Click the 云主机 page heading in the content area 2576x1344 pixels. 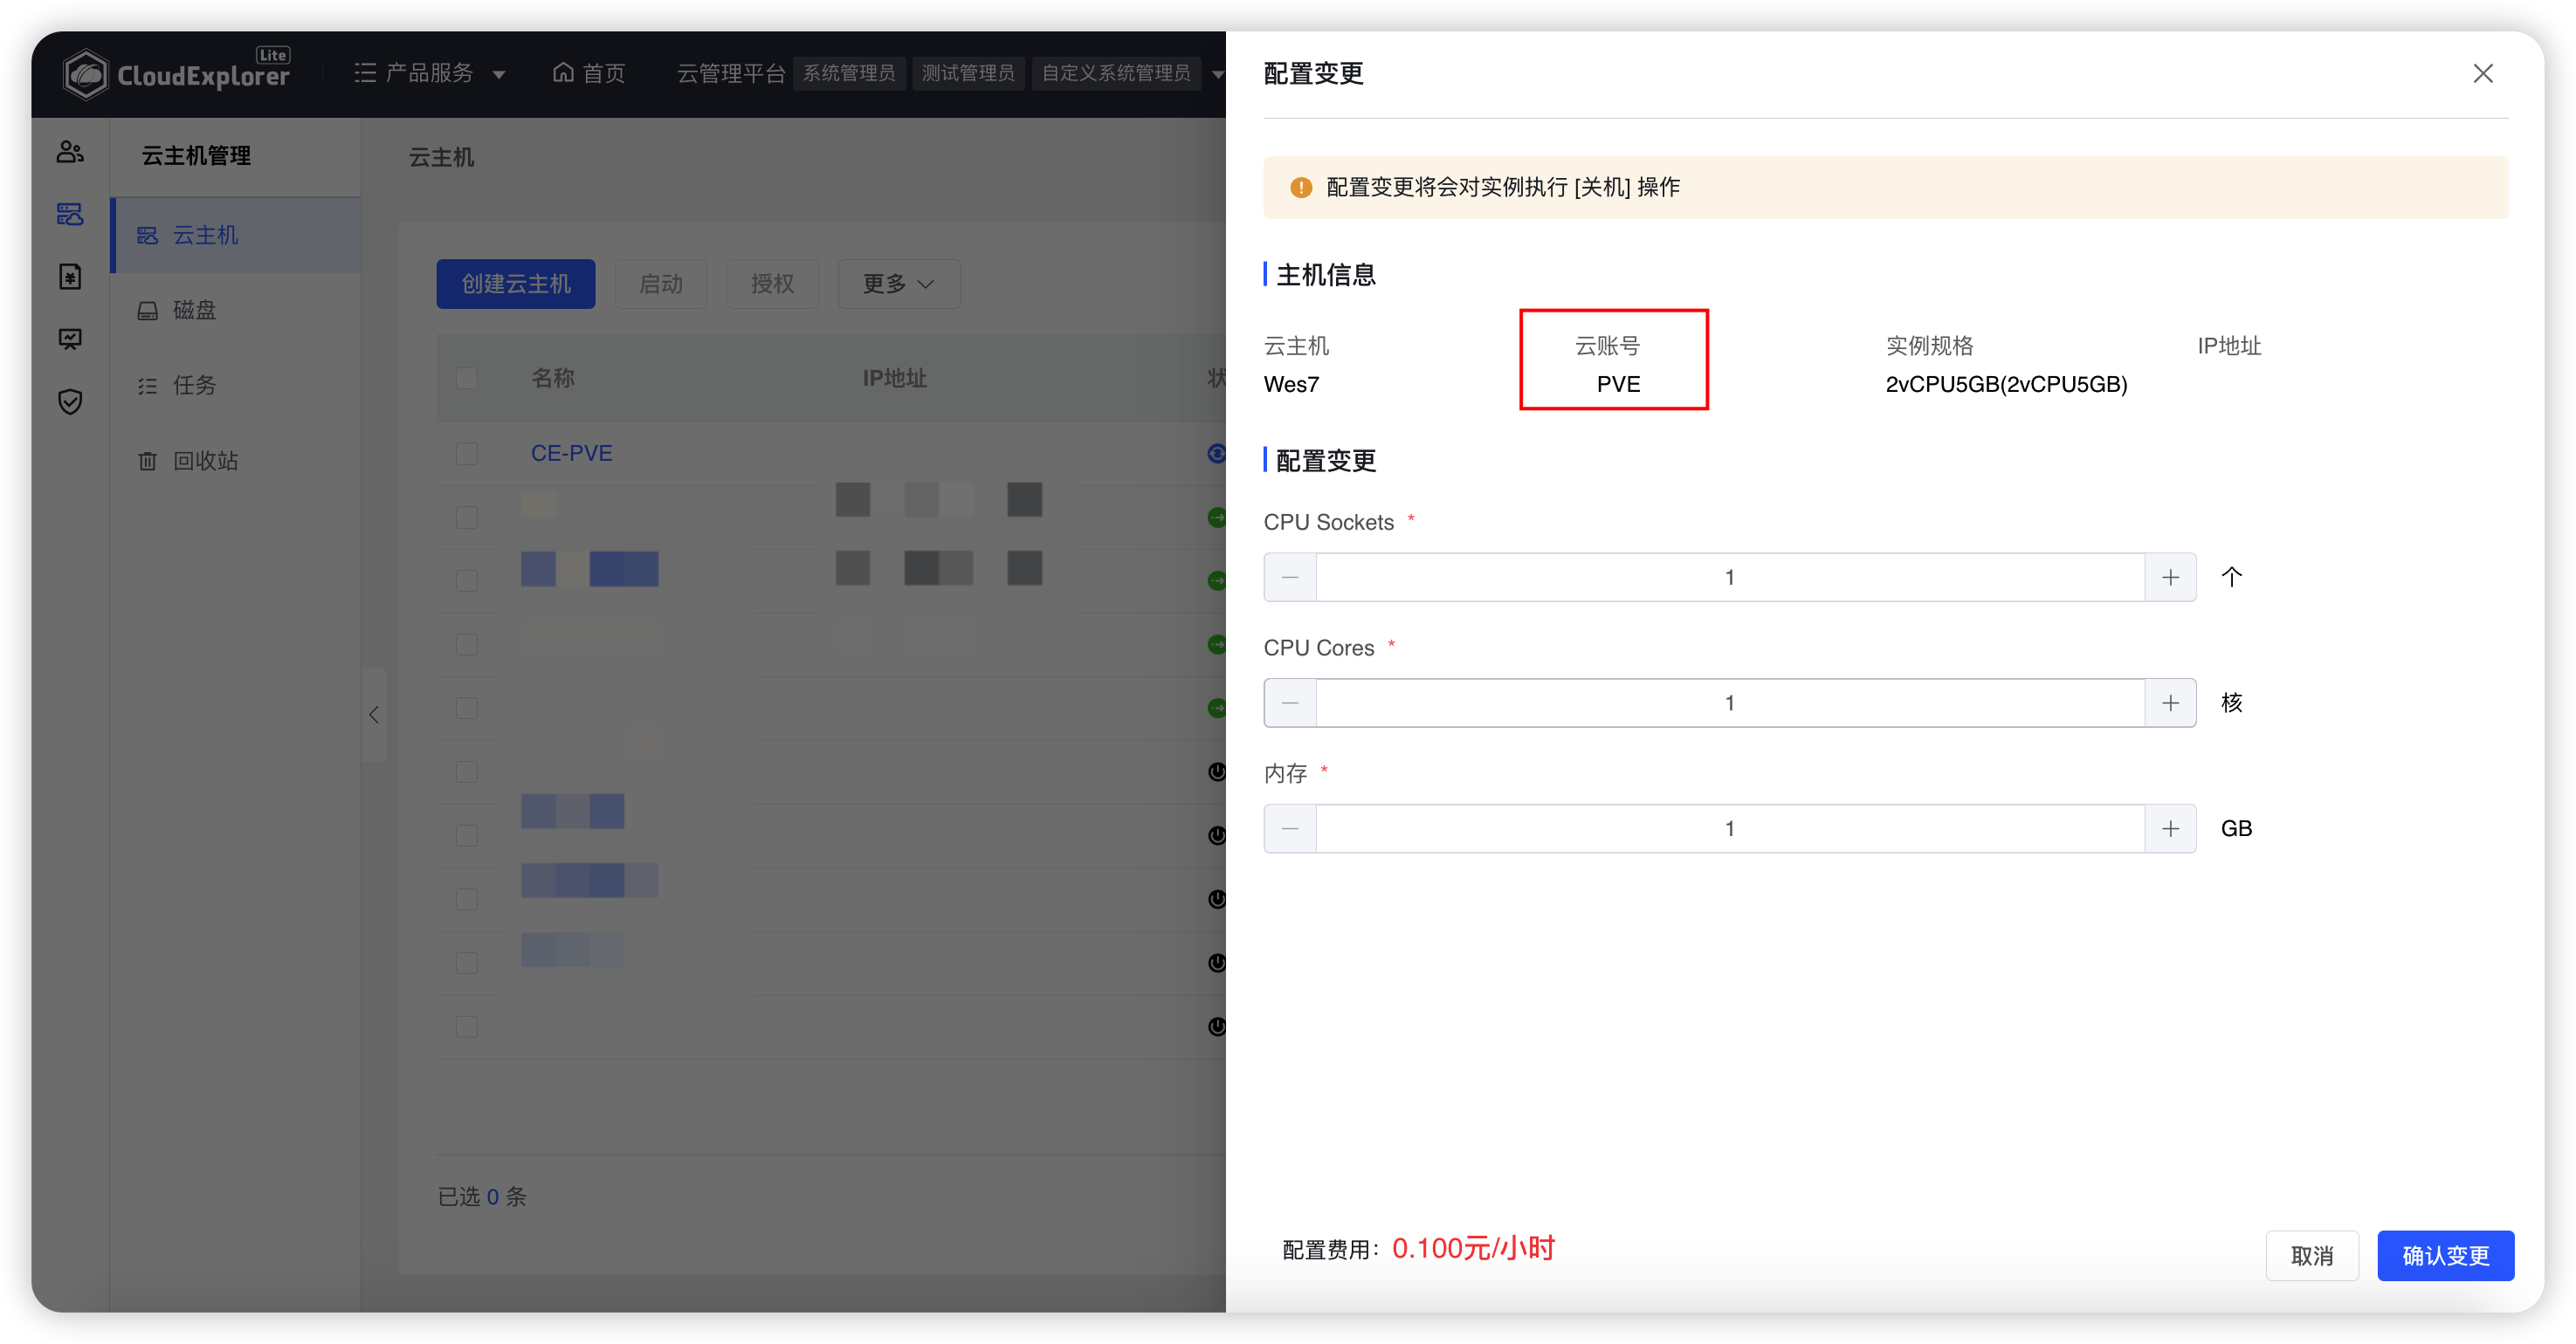point(441,158)
